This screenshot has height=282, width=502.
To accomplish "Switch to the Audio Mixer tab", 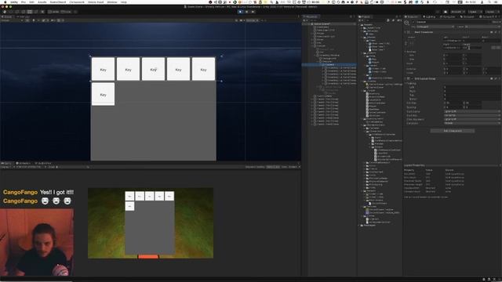I will (43, 163).
